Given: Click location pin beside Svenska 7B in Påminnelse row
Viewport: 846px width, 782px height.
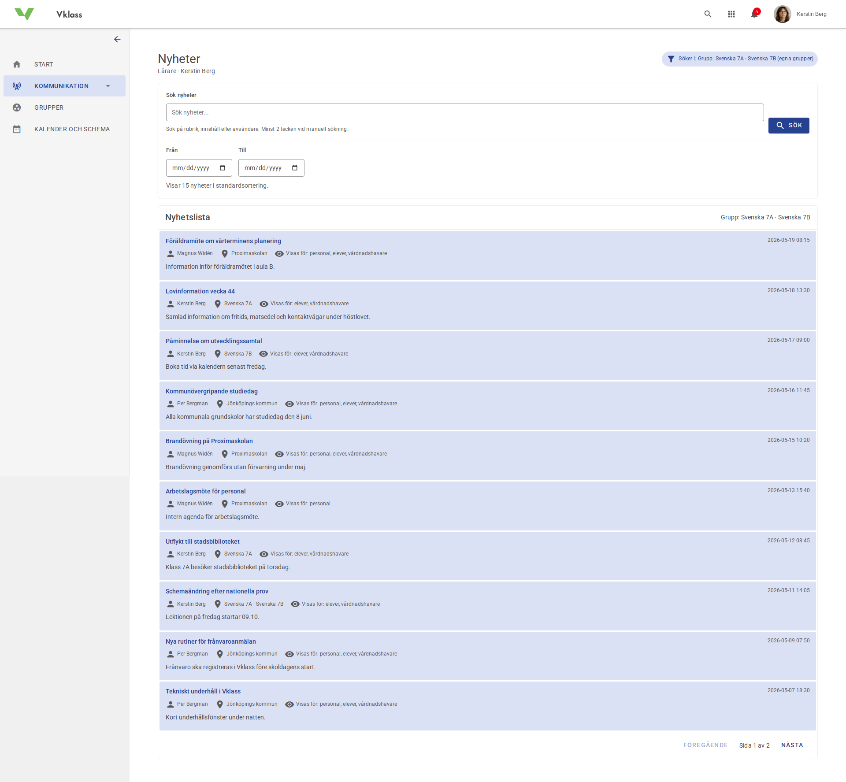Looking at the screenshot, I should (x=218, y=354).
